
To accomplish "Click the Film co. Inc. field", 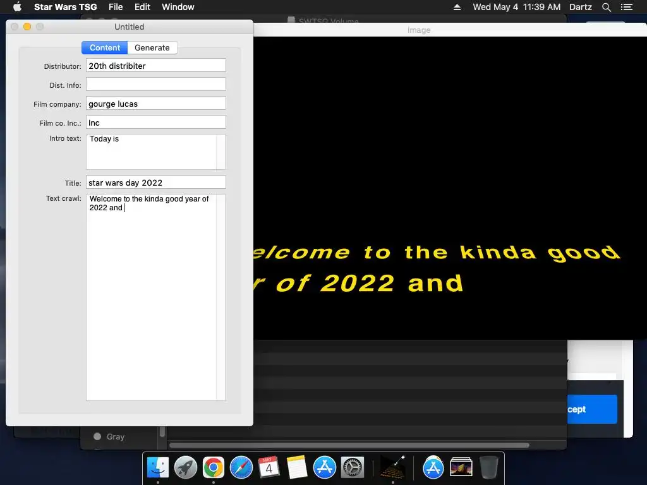I will coord(156,122).
